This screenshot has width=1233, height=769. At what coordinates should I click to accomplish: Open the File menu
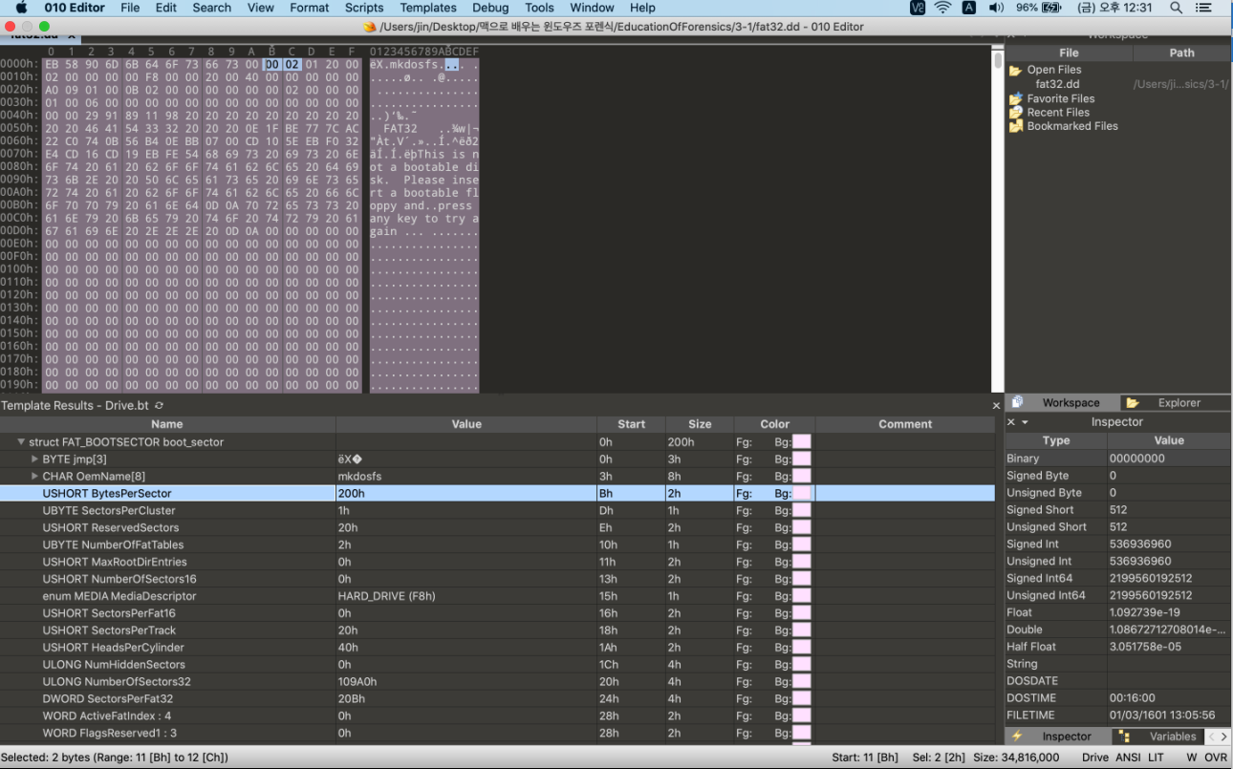click(131, 8)
